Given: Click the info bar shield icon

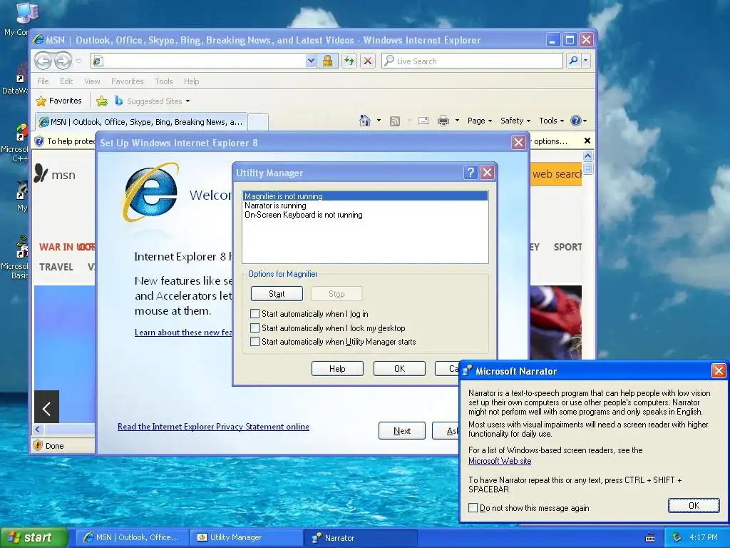Looking at the screenshot, I should [x=40, y=141].
